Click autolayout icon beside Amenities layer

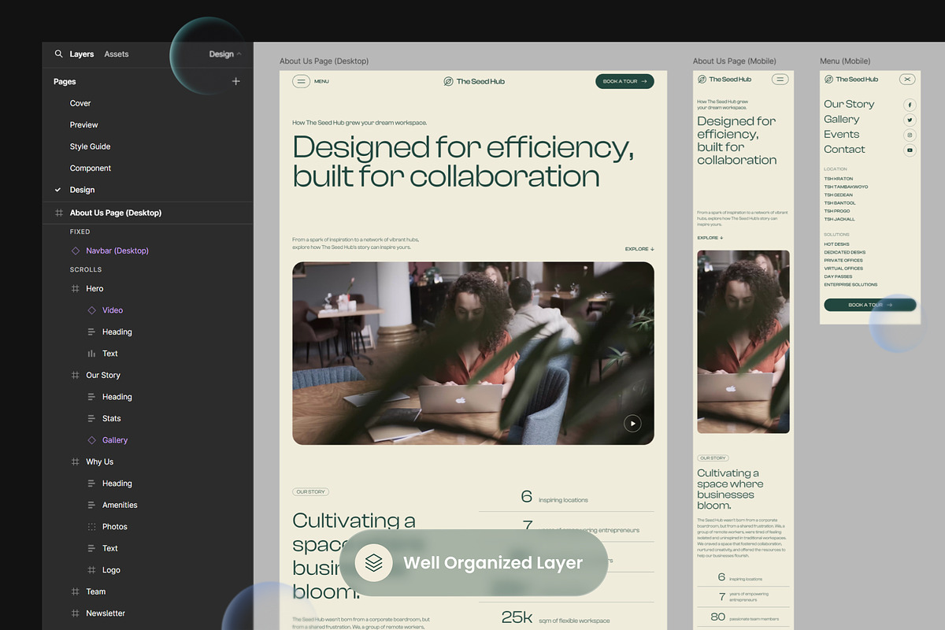point(91,505)
